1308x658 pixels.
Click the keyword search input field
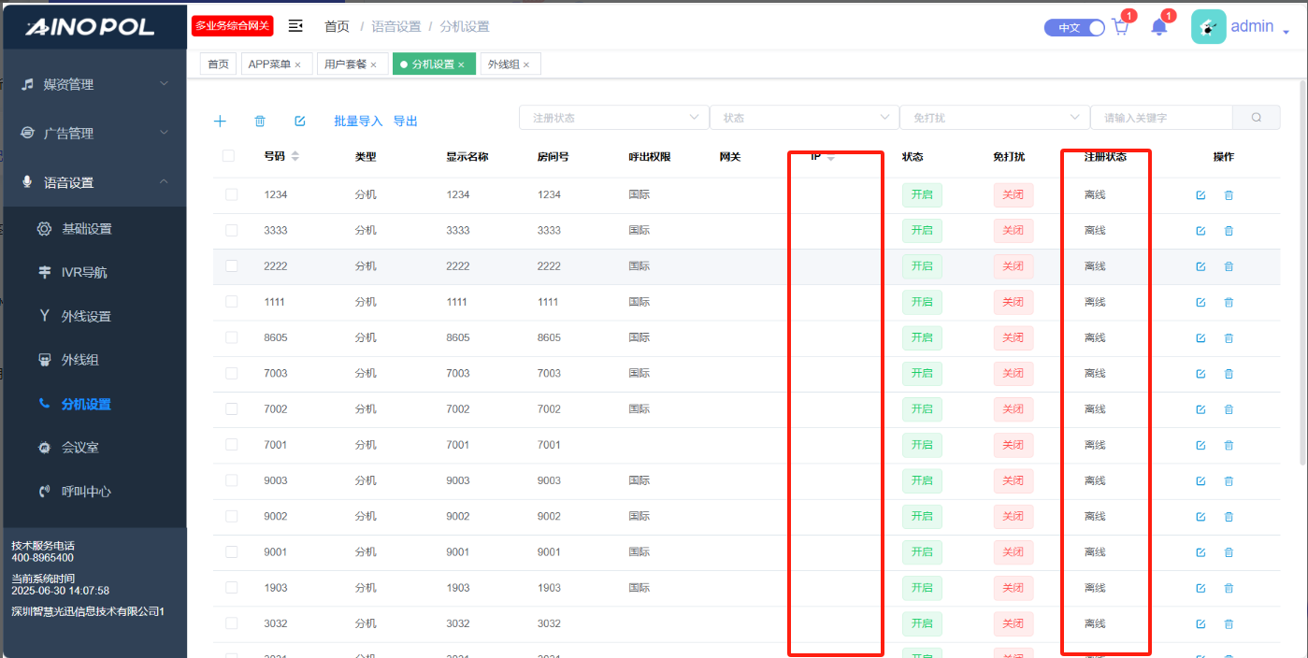[x=1161, y=118]
